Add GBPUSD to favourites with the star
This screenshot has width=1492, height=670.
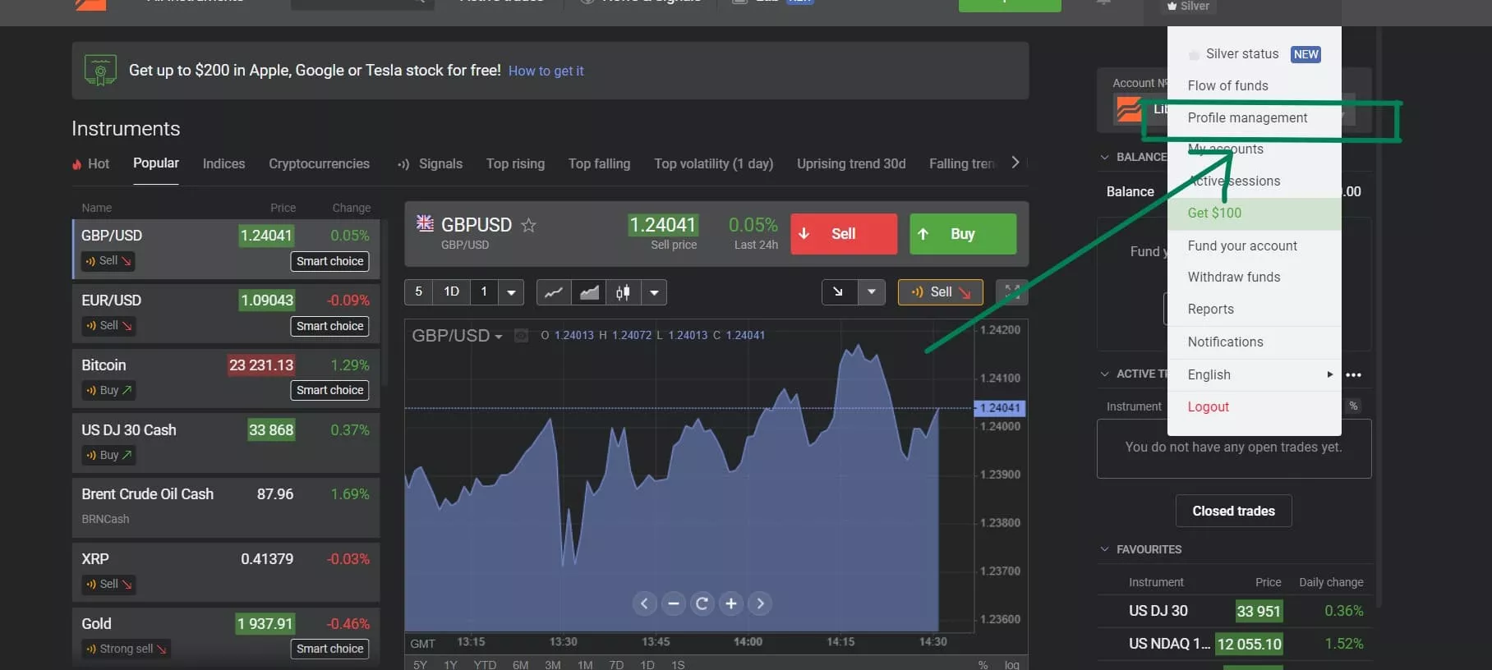(x=528, y=225)
